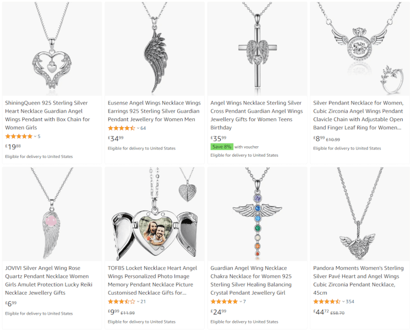Expand rating popover arrow next to 354
The height and width of the screenshot is (330, 411).
(343, 302)
